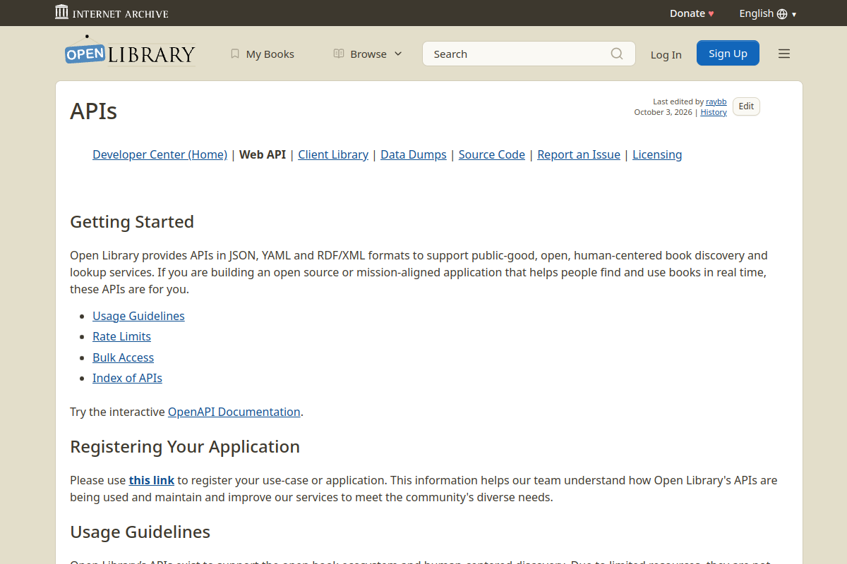Click the Sign Up button
The width and height of the screenshot is (847, 564).
[x=728, y=53]
